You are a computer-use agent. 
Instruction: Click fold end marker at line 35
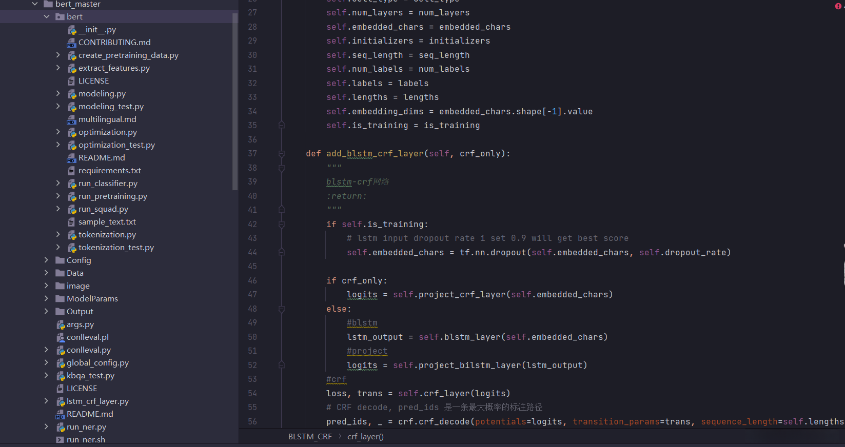point(282,125)
